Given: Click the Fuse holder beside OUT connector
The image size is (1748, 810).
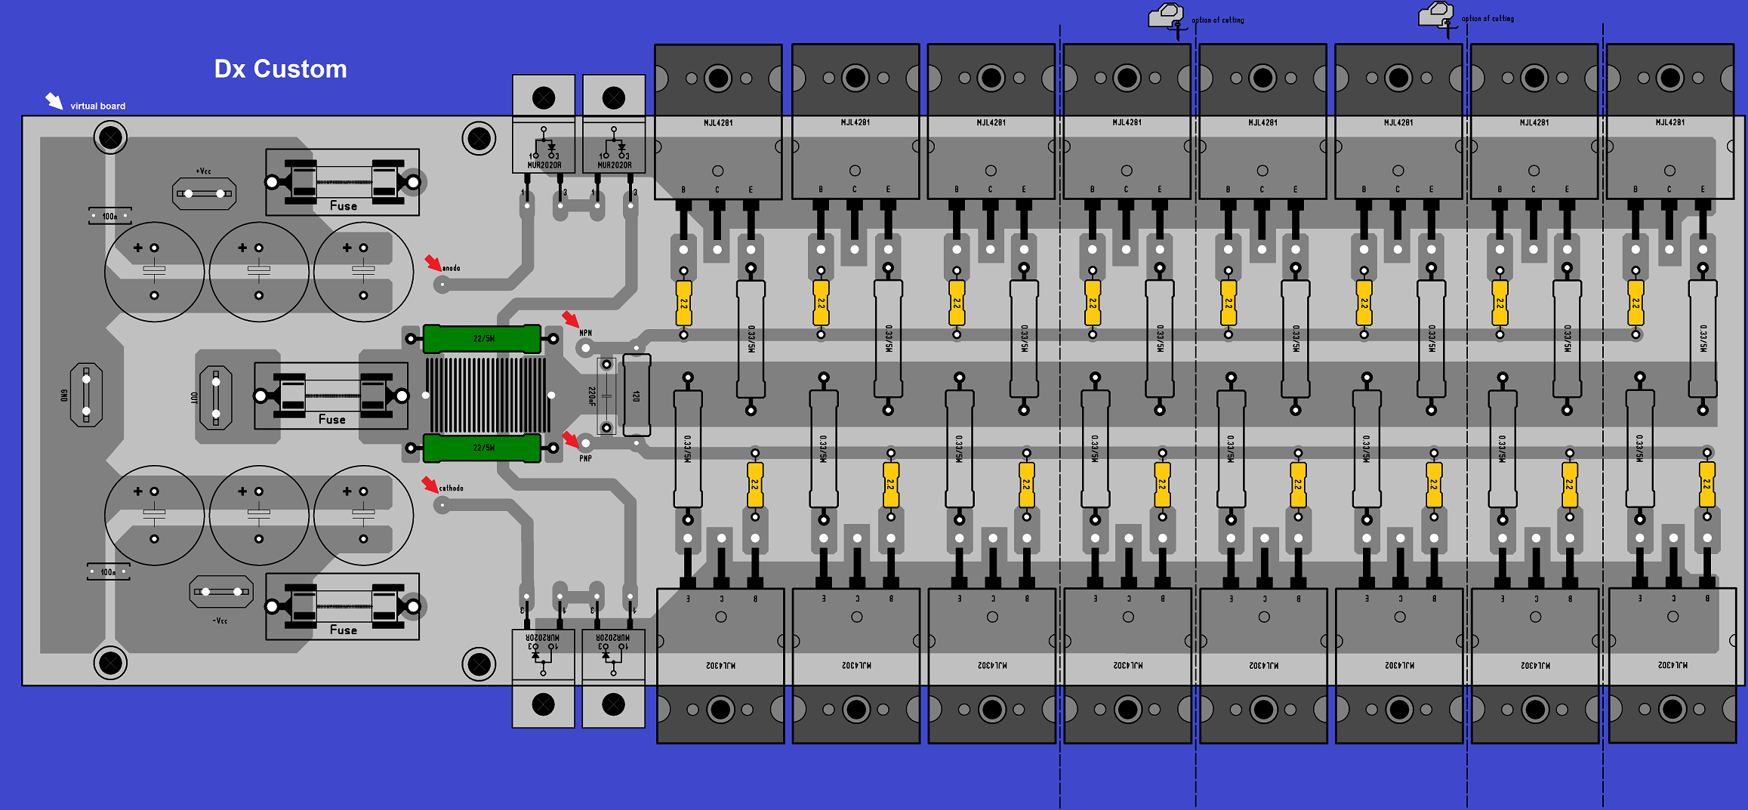Looking at the screenshot, I should (x=331, y=396).
